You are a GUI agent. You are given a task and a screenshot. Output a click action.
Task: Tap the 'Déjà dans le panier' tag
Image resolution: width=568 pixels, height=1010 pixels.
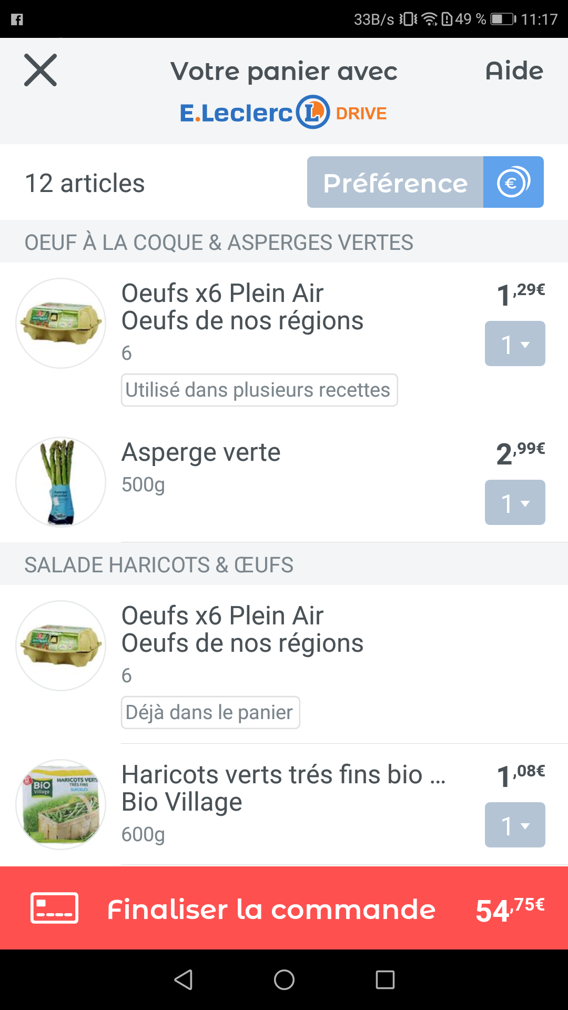point(210,713)
